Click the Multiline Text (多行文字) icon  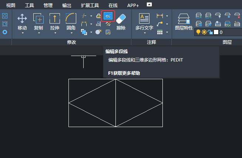tap(144, 18)
